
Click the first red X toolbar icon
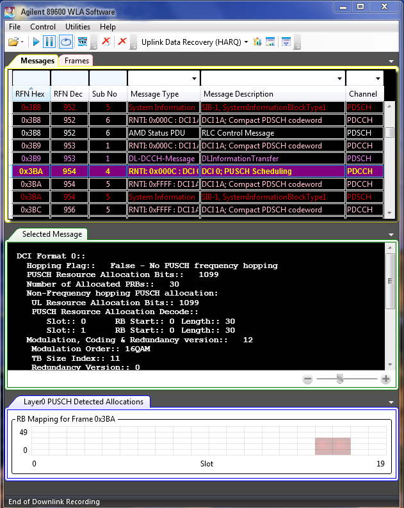click(x=106, y=42)
